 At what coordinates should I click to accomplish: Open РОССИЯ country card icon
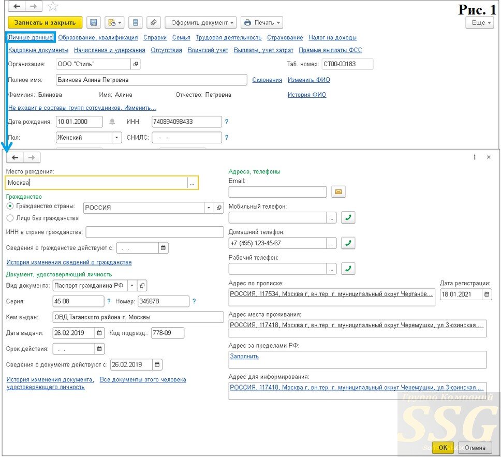pyautogui.click(x=219, y=208)
